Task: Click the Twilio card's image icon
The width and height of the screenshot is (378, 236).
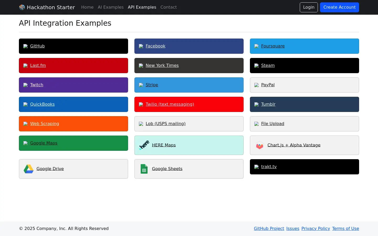Action: pos(141,104)
